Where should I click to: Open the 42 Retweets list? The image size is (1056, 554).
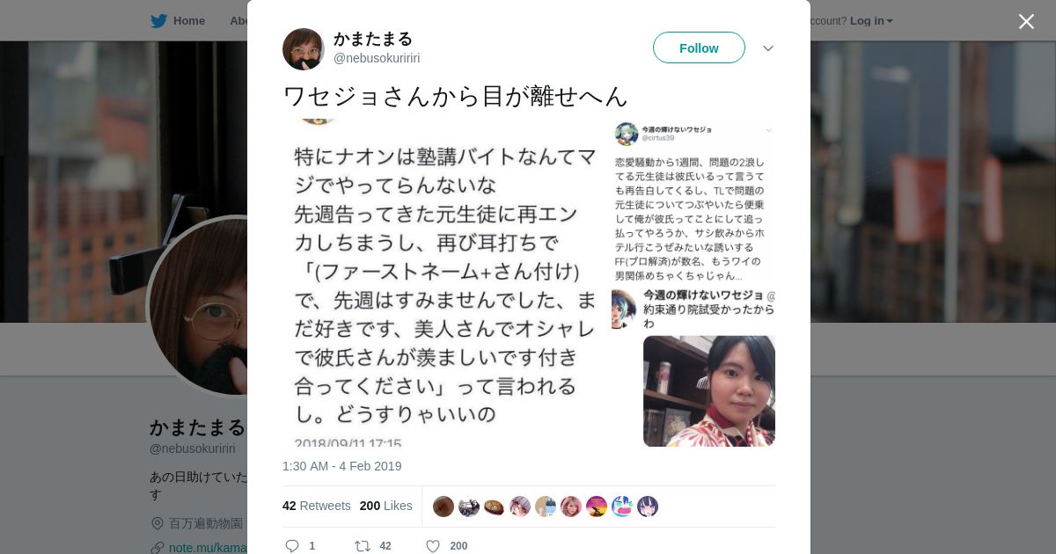click(x=317, y=506)
